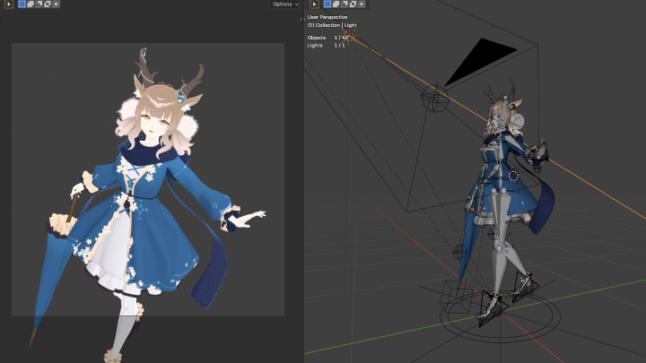The width and height of the screenshot is (646, 363).
Task: Expand the left viewport sidebar using the small arrow
Action: pyautogui.click(x=301, y=18)
